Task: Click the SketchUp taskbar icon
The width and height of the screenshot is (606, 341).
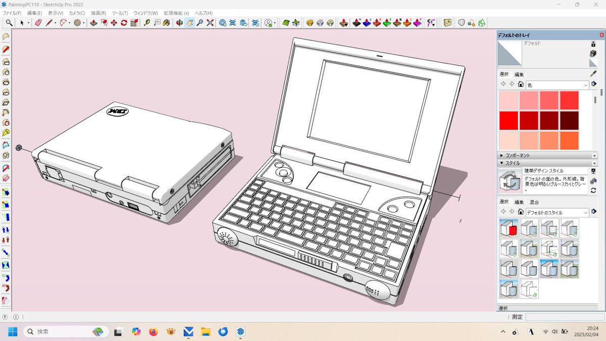Action: coord(240,332)
